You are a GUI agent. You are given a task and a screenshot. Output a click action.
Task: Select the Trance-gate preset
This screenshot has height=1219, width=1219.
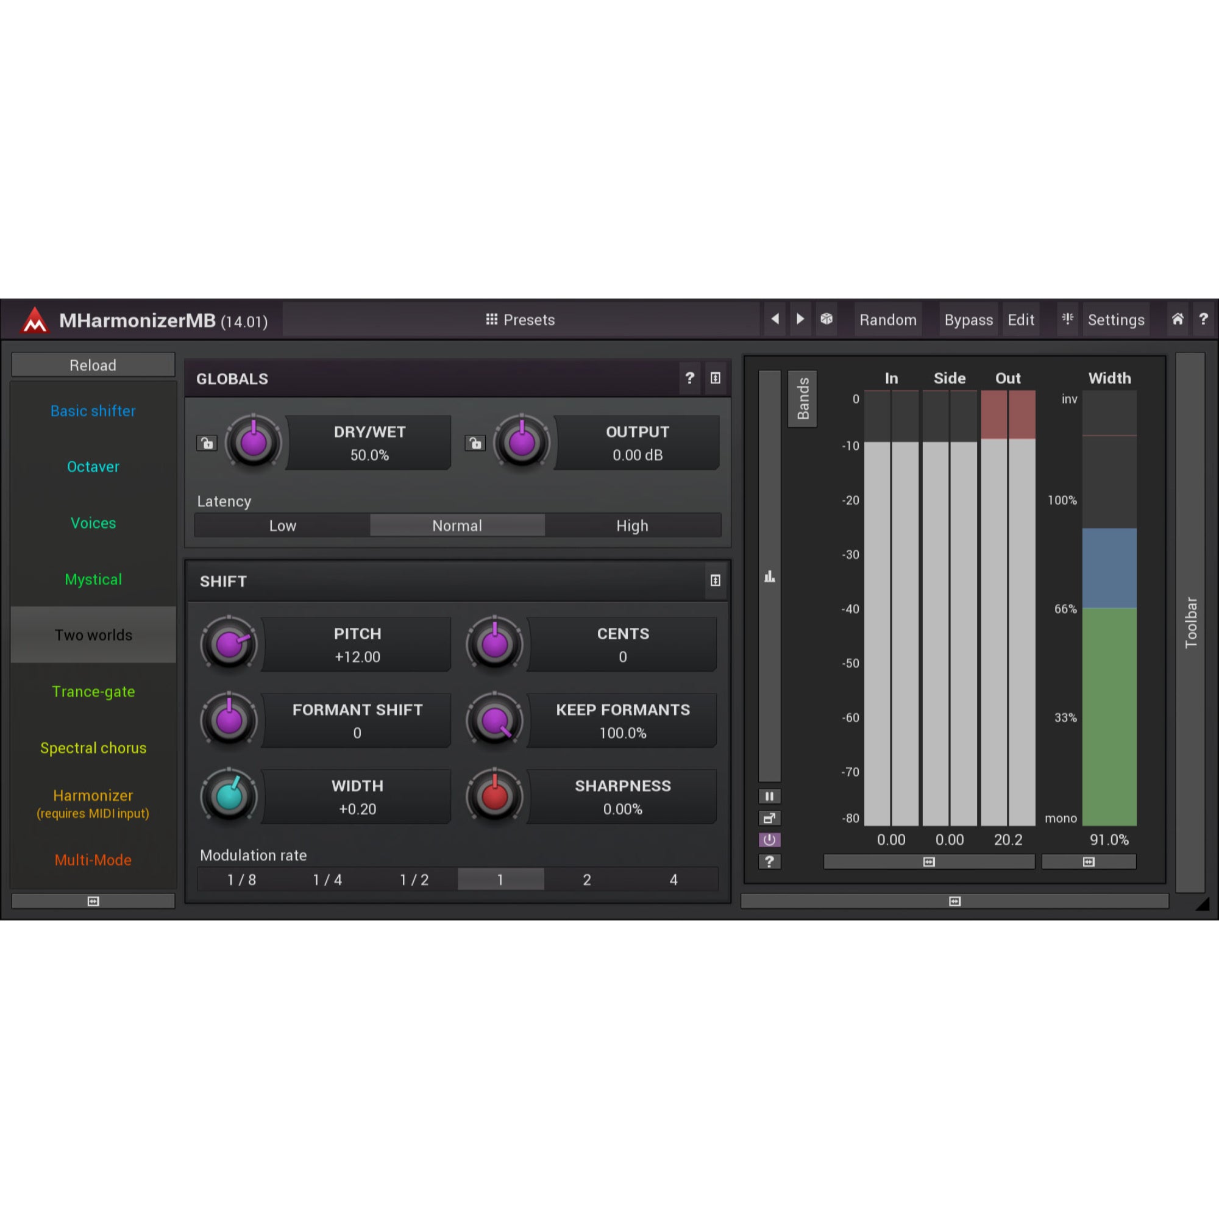93,692
